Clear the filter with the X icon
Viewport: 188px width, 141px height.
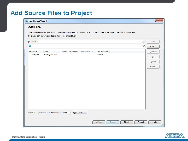click(144, 46)
